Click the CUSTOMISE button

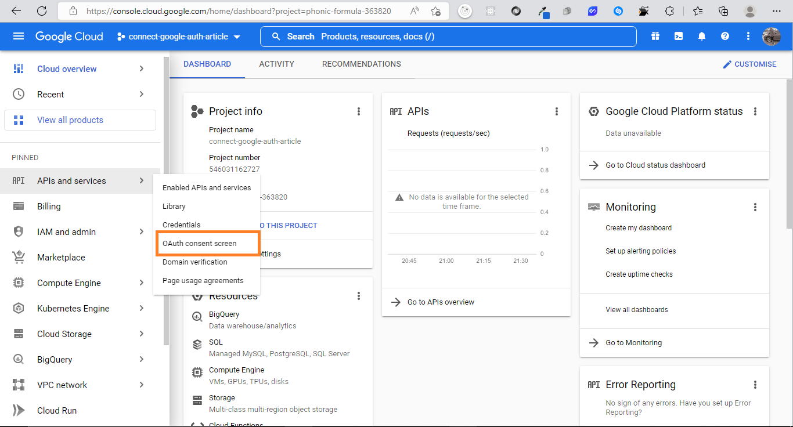click(x=749, y=64)
